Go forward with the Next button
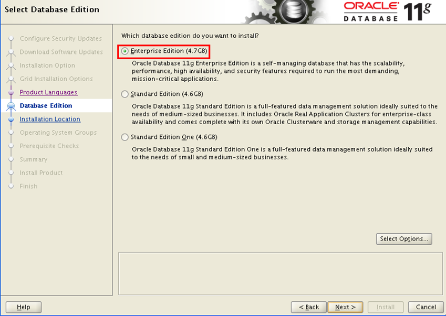Image resolution: width=446 pixels, height=316 pixels. tap(345, 307)
